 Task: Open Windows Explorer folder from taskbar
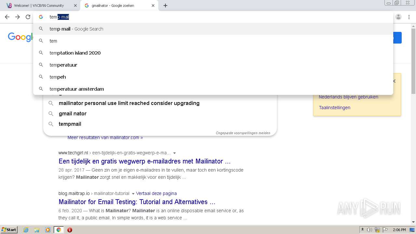click(37, 230)
